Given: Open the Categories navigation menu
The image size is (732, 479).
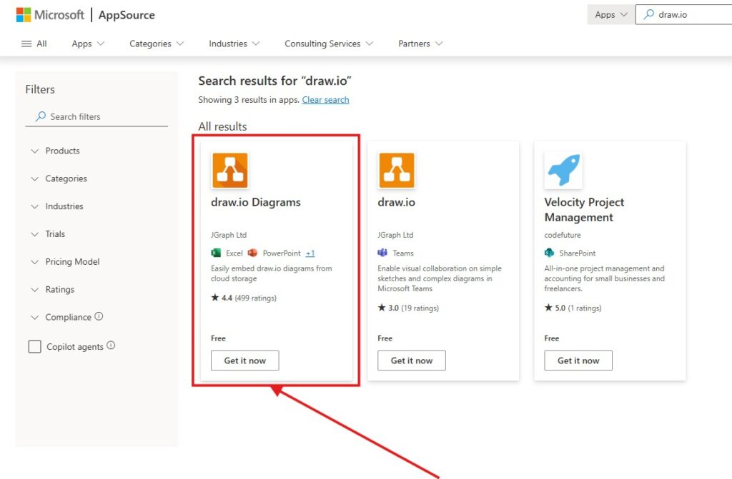Looking at the screenshot, I should [157, 44].
